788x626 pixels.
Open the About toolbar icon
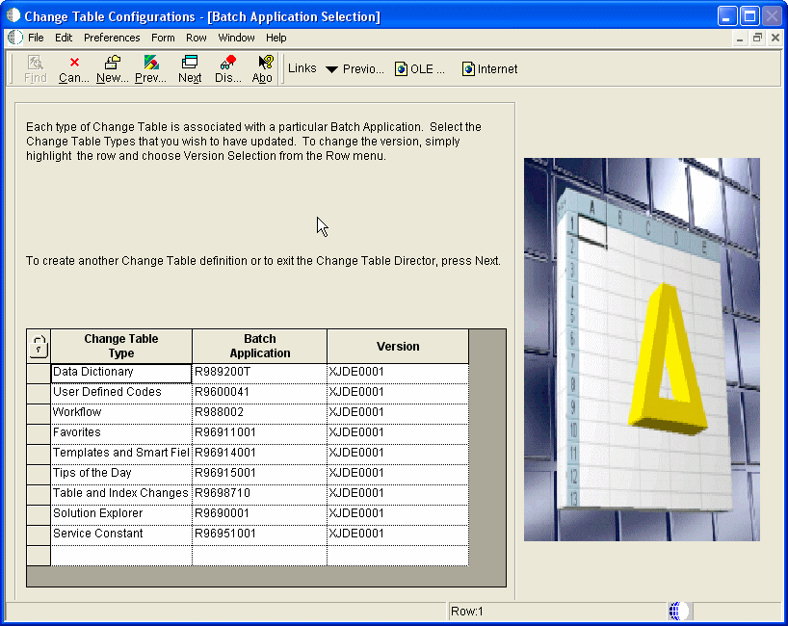click(x=263, y=68)
